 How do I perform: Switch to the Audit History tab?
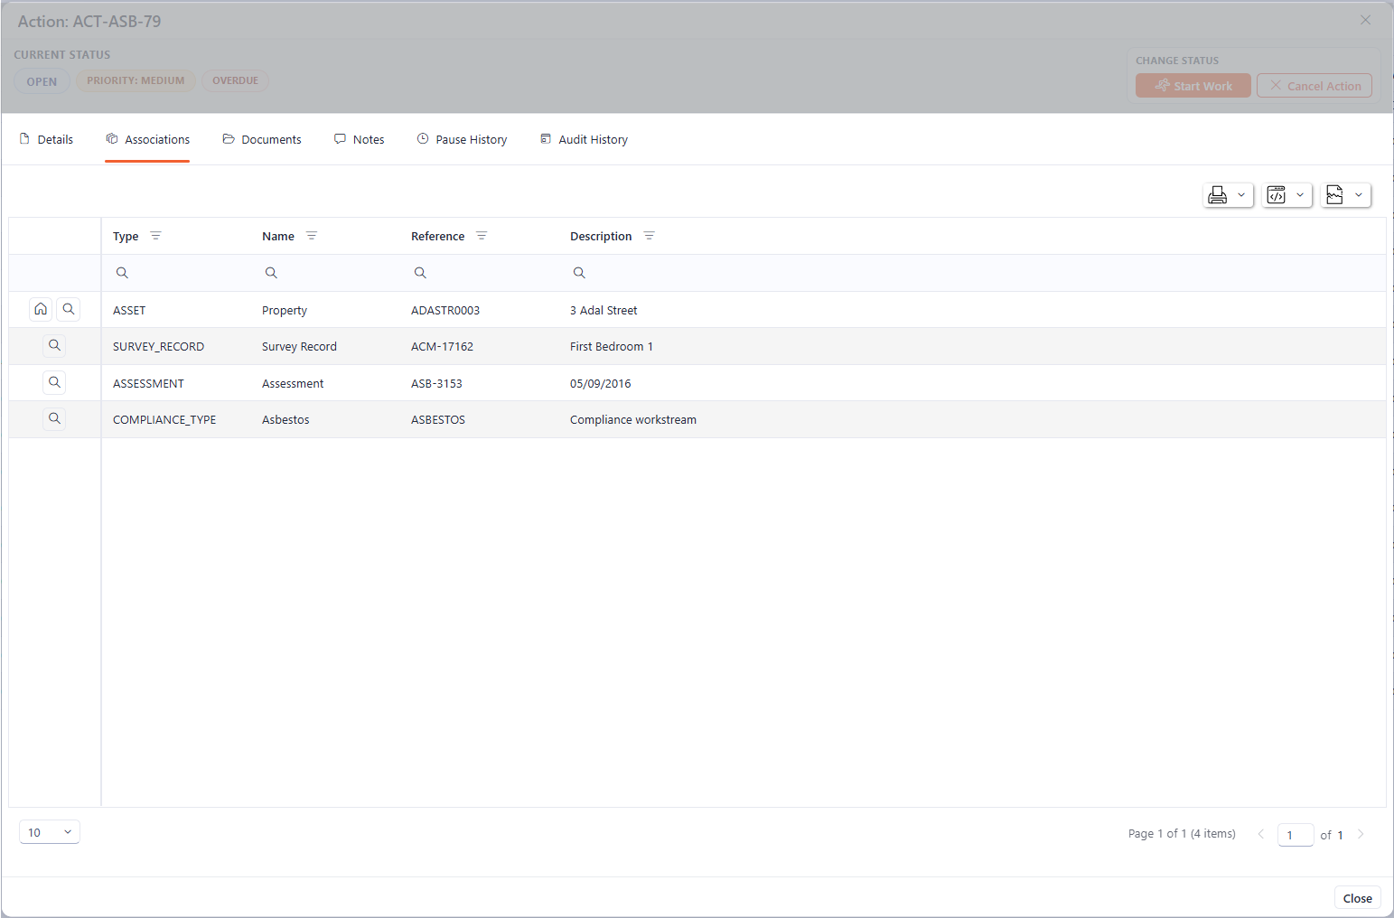[592, 139]
